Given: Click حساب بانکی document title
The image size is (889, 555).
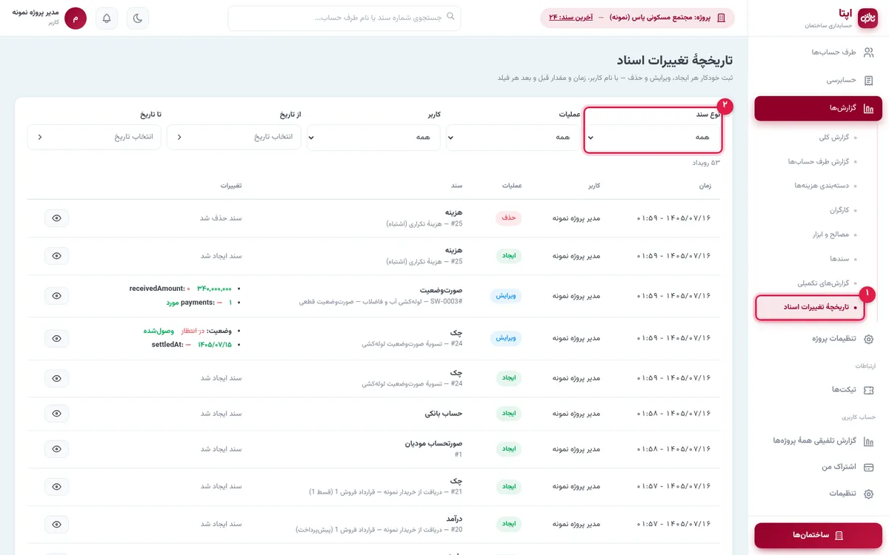Looking at the screenshot, I should 444,413.
